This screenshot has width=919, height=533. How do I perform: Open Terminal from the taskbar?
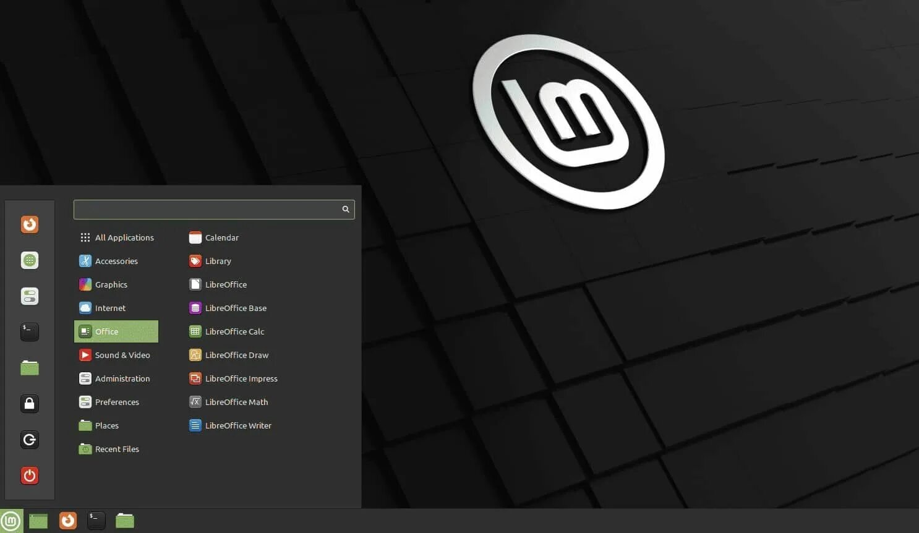tap(96, 521)
